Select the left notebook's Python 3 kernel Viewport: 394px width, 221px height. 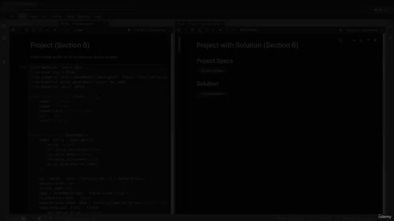point(150,30)
